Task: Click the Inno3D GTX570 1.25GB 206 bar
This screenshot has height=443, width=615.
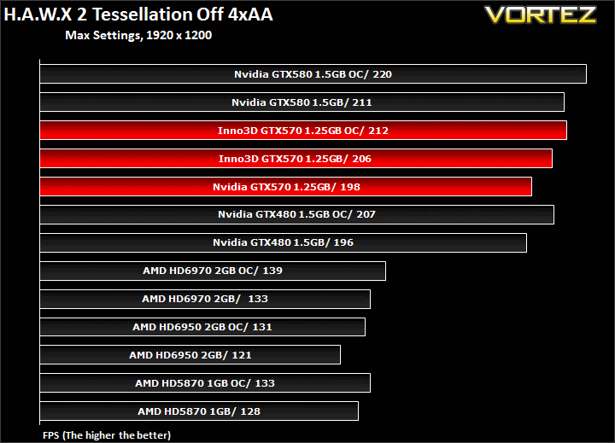Action: click(296, 159)
